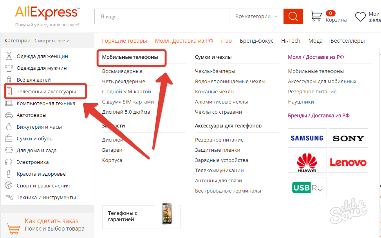Open the Lenovo brand logo

[x=348, y=163]
